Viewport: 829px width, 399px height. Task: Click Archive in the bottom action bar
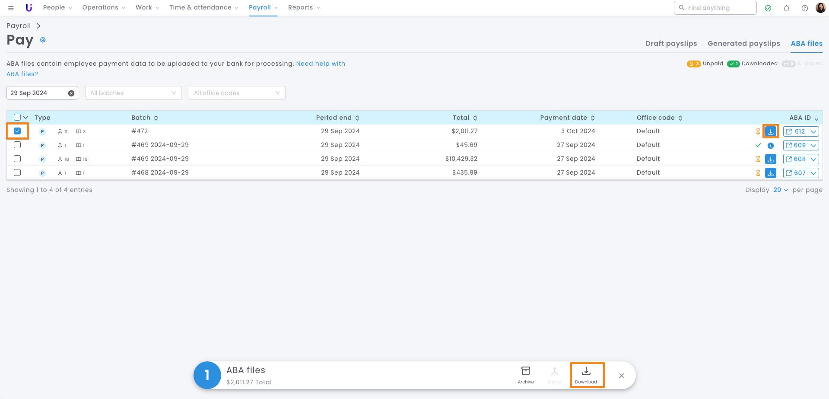[525, 375]
